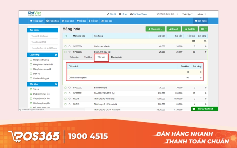
Task: Go to the Tổng quan menu
Action: [x=36, y=21]
